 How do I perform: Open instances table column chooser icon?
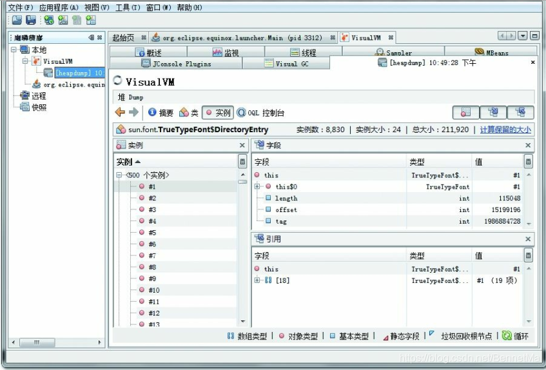(243, 162)
